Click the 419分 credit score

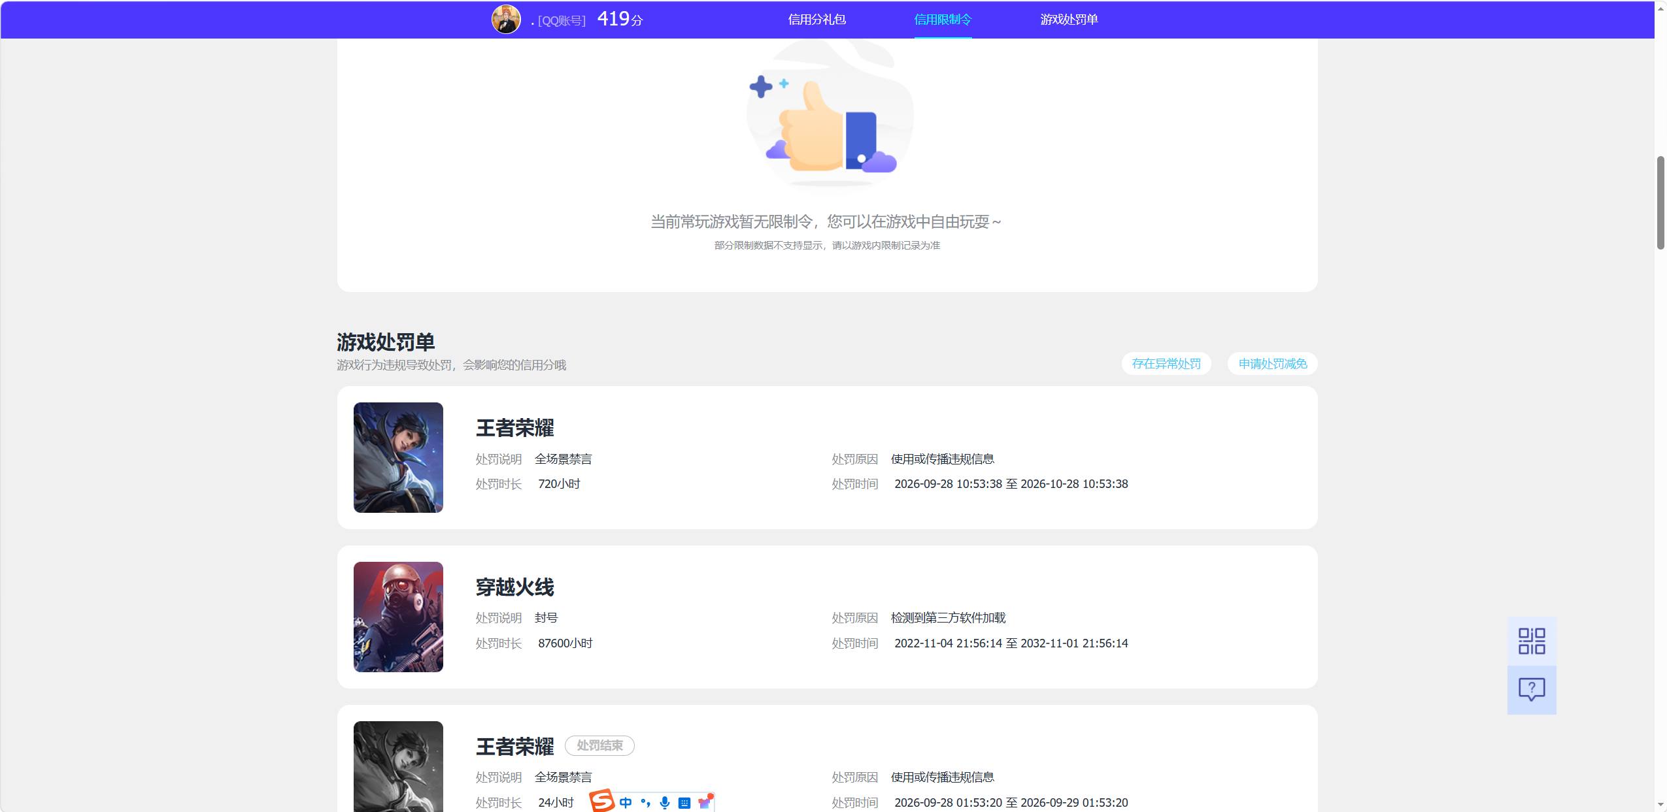pyautogui.click(x=620, y=19)
